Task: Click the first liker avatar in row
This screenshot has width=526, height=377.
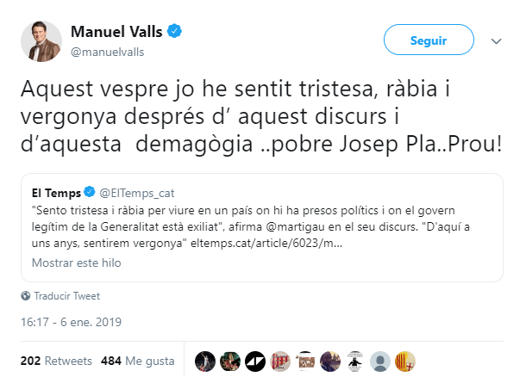Action: (x=204, y=360)
